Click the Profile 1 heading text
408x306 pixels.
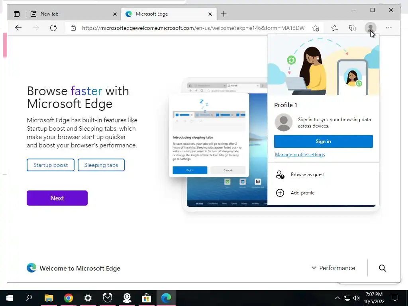(x=285, y=105)
